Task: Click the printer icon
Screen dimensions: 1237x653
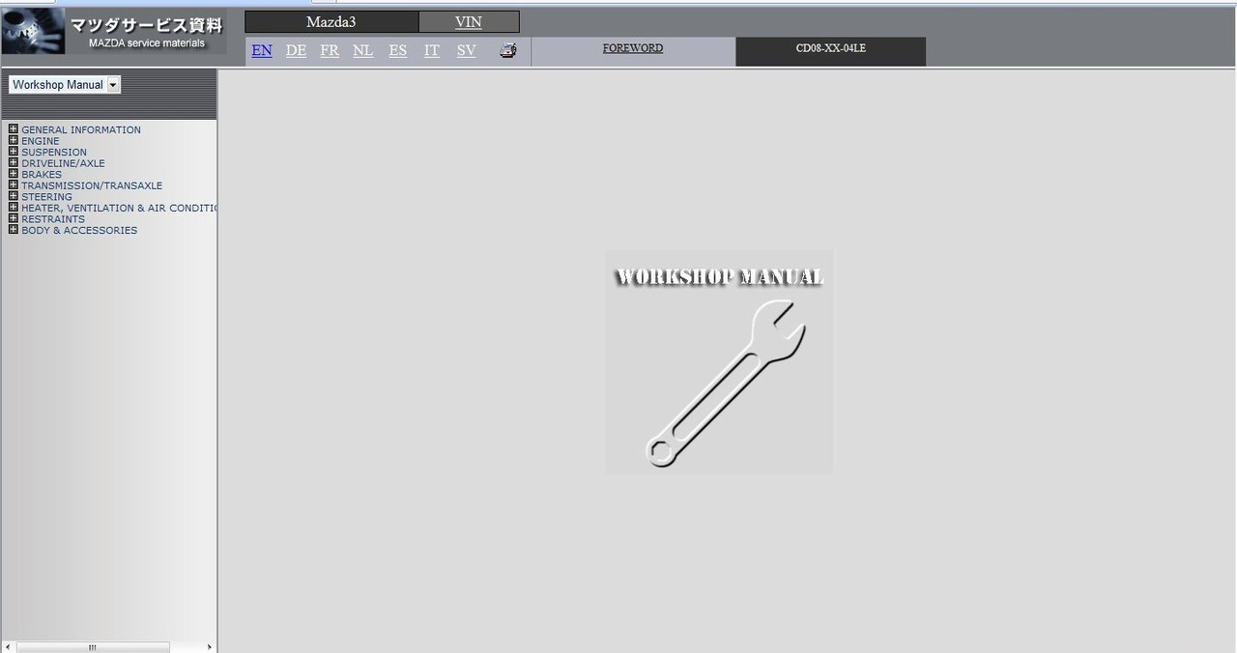Action: coord(508,50)
